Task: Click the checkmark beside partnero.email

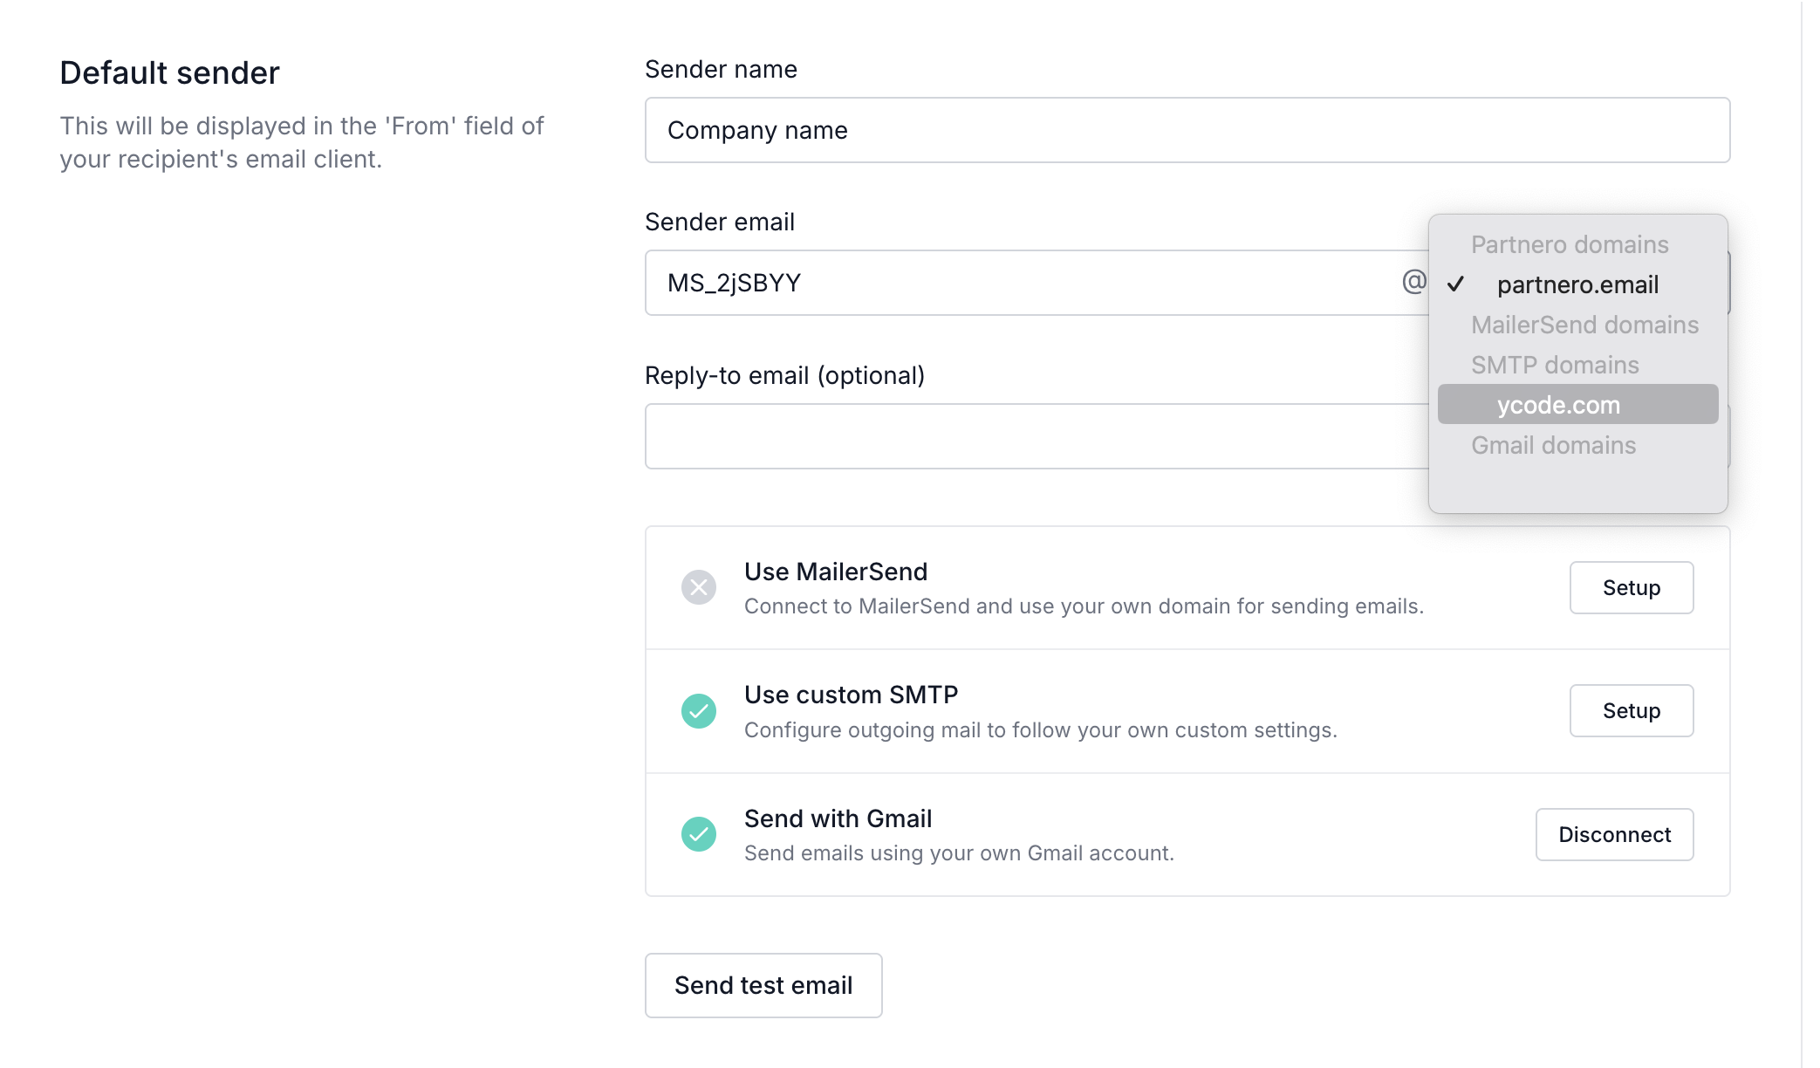Action: pyautogui.click(x=1455, y=284)
